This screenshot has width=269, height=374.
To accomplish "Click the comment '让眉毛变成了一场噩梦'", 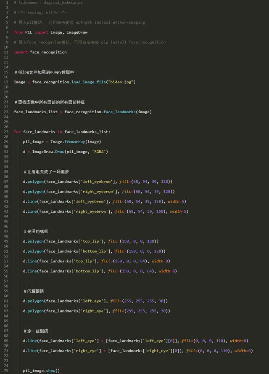I will [x=46, y=172].
